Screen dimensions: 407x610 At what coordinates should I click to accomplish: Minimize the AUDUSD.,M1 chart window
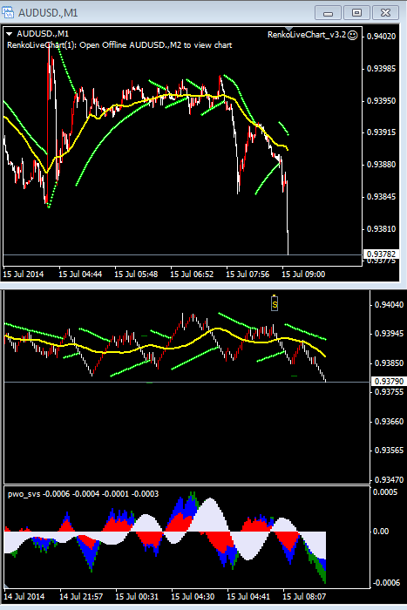[328, 13]
